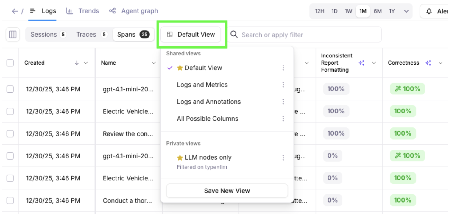The width and height of the screenshot is (449, 218).
Task: Select the 6M time range
Action: 378,11
